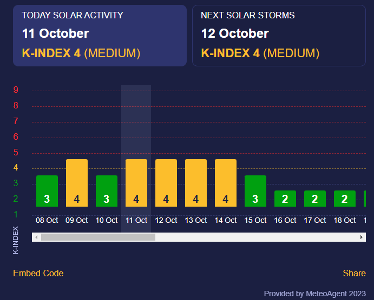Click the 08 Oct green bar

(x=47, y=191)
